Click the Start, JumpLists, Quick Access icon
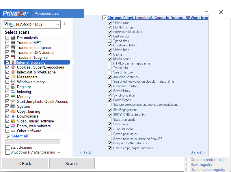The image size is (231, 172). [13, 101]
